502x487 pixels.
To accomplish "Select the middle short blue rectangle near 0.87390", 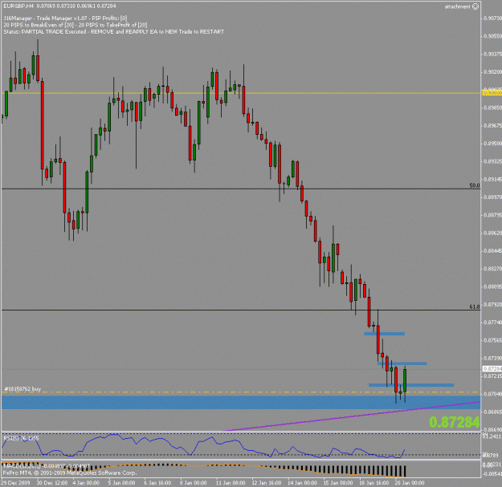I will pyautogui.click(x=402, y=363).
